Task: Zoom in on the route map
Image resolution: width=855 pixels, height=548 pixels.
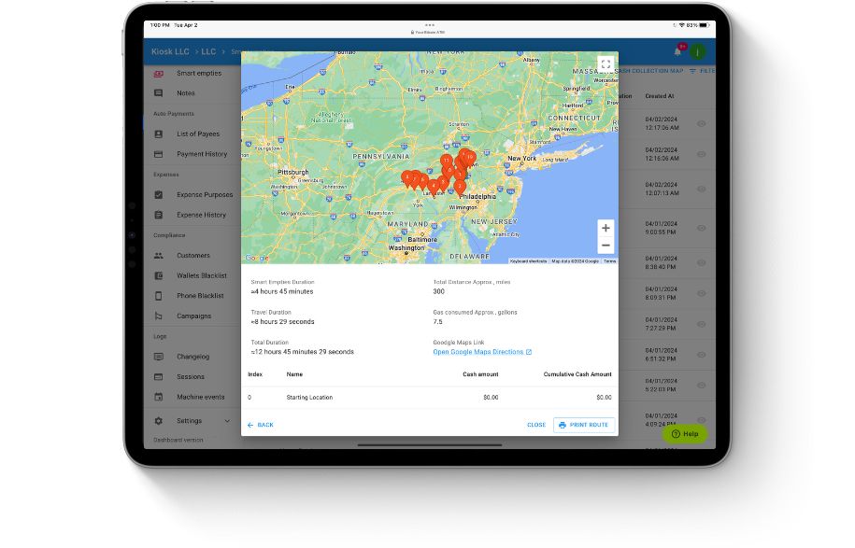Action: point(606,228)
